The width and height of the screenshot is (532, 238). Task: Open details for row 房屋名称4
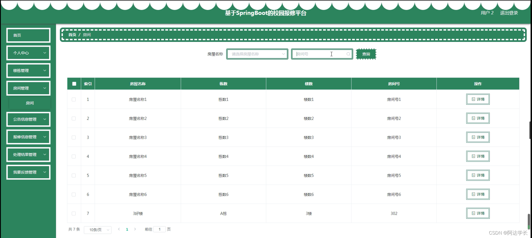pos(478,156)
